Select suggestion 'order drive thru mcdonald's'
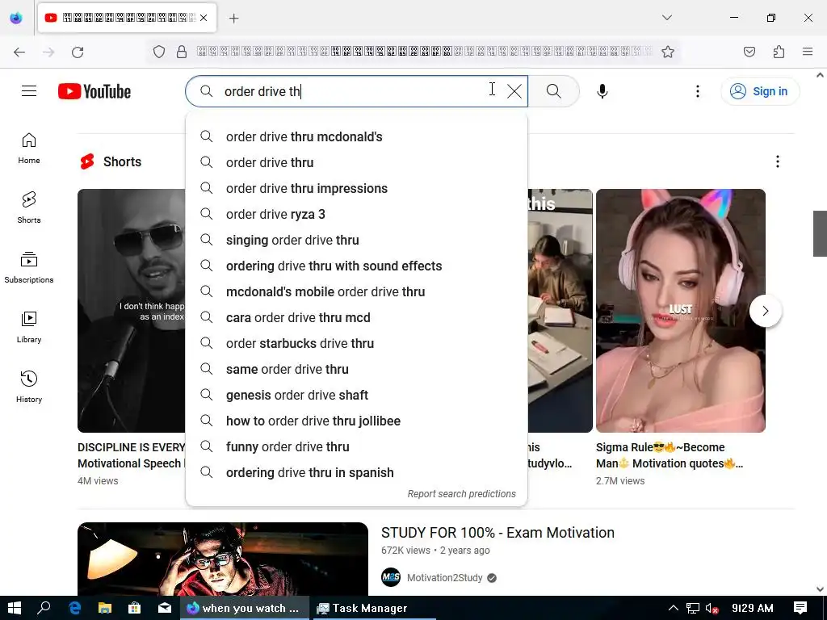Image resolution: width=827 pixels, height=620 pixels. (x=356, y=137)
